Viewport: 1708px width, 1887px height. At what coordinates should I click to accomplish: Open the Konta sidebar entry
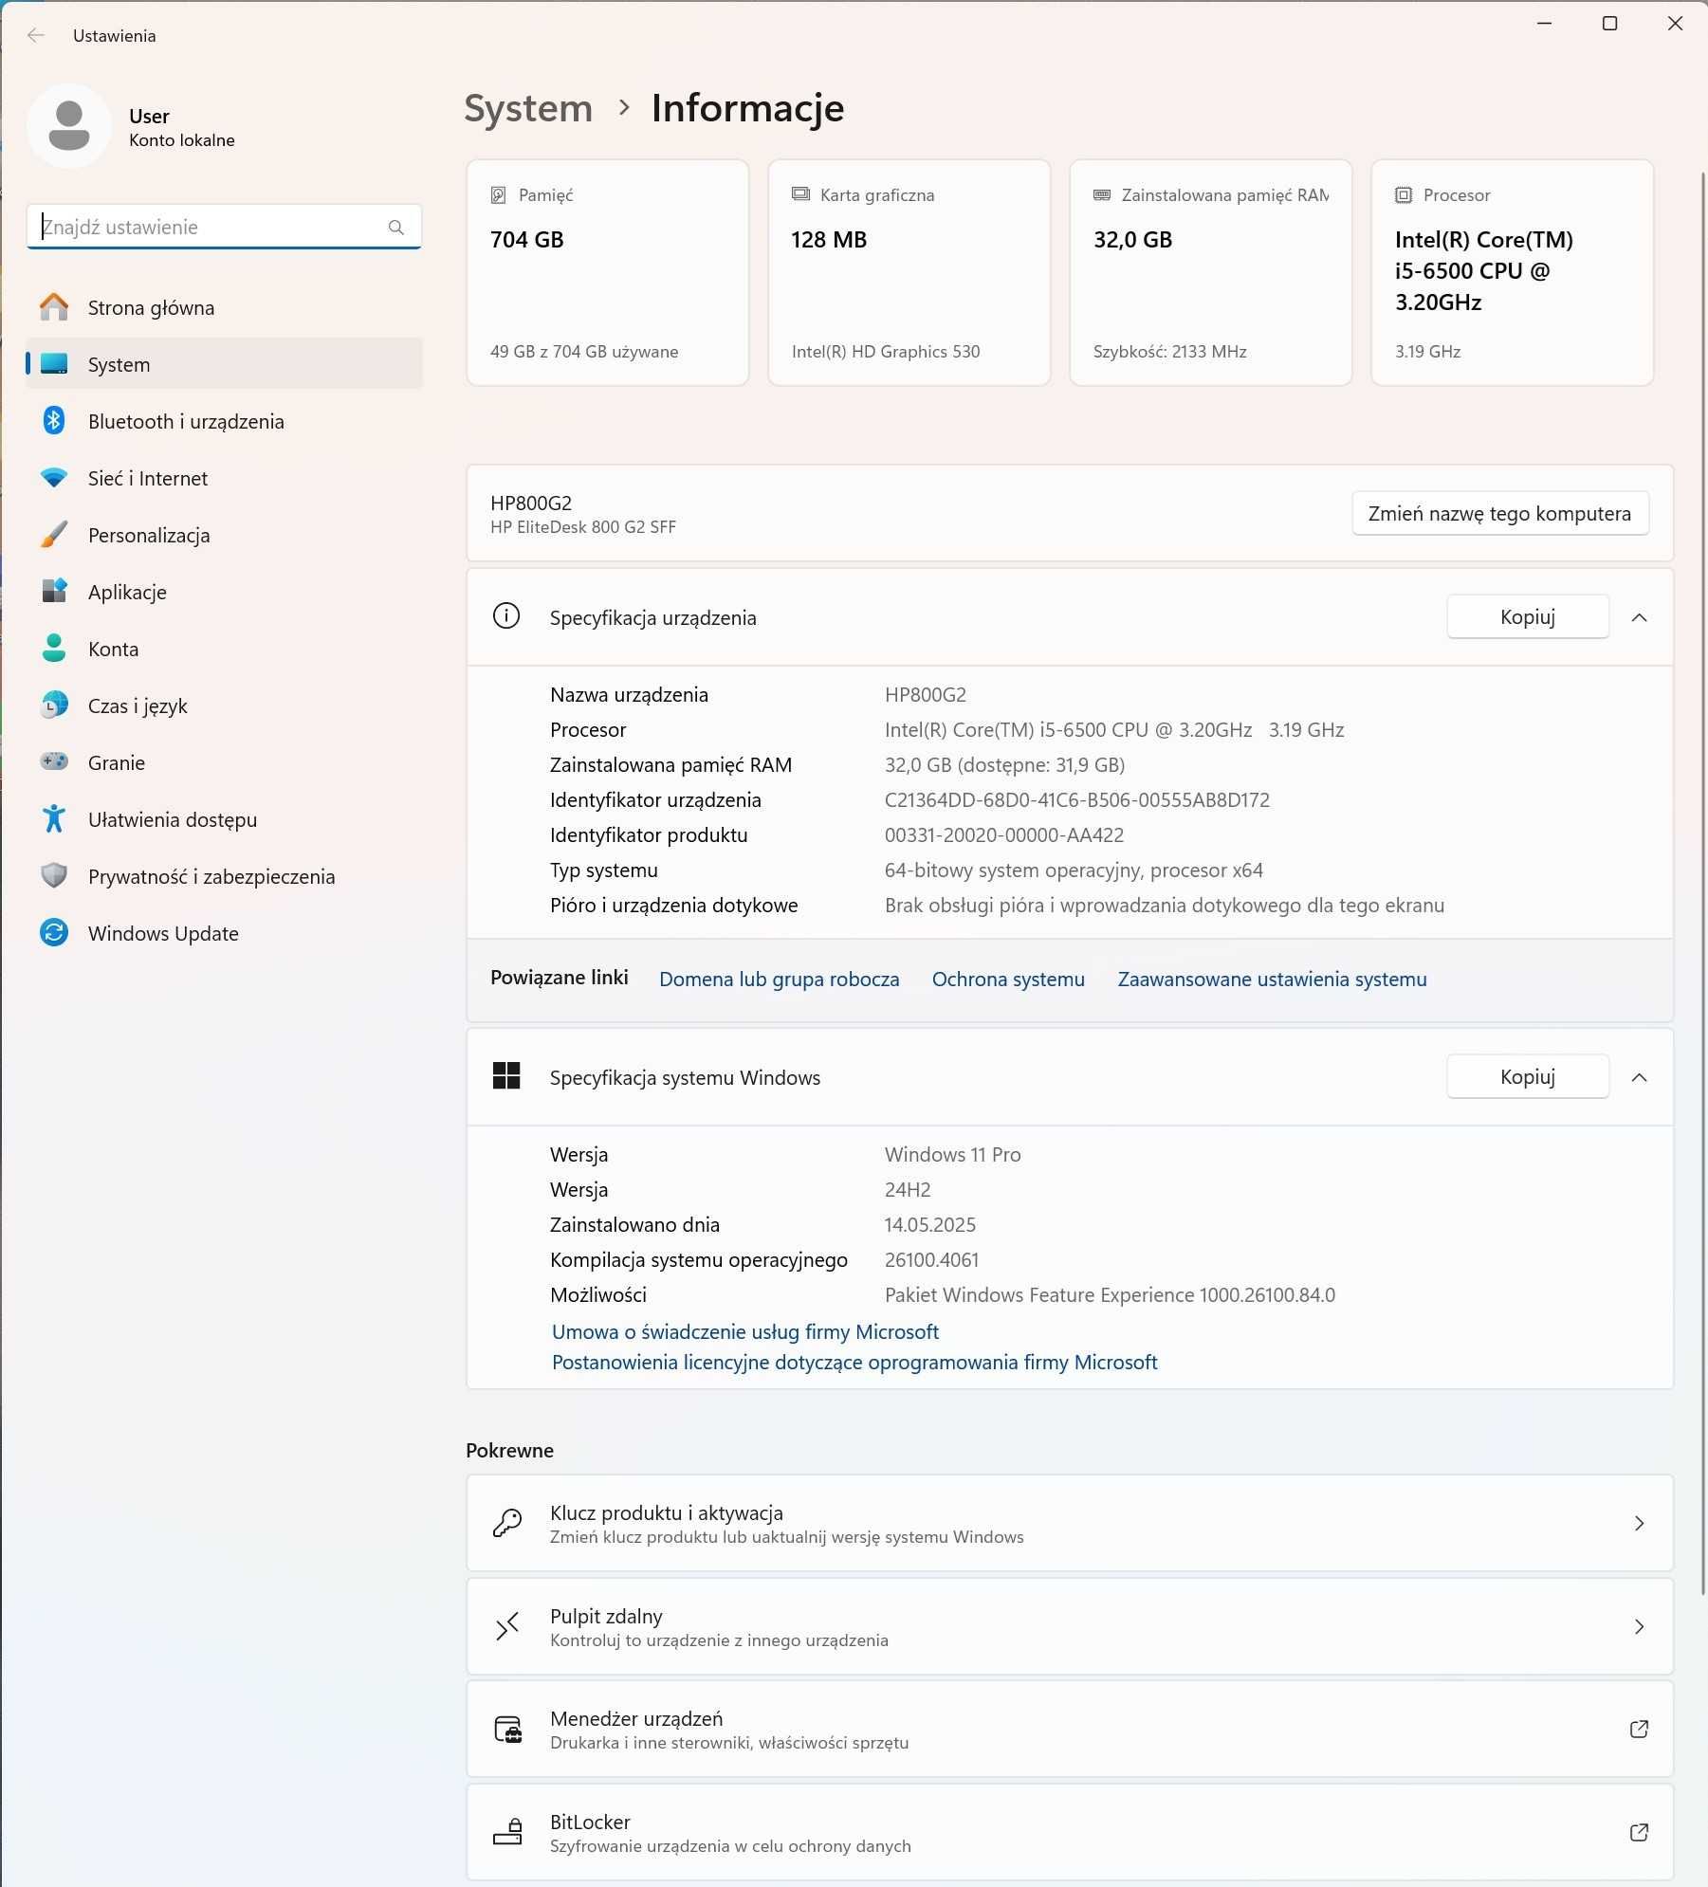coord(224,649)
